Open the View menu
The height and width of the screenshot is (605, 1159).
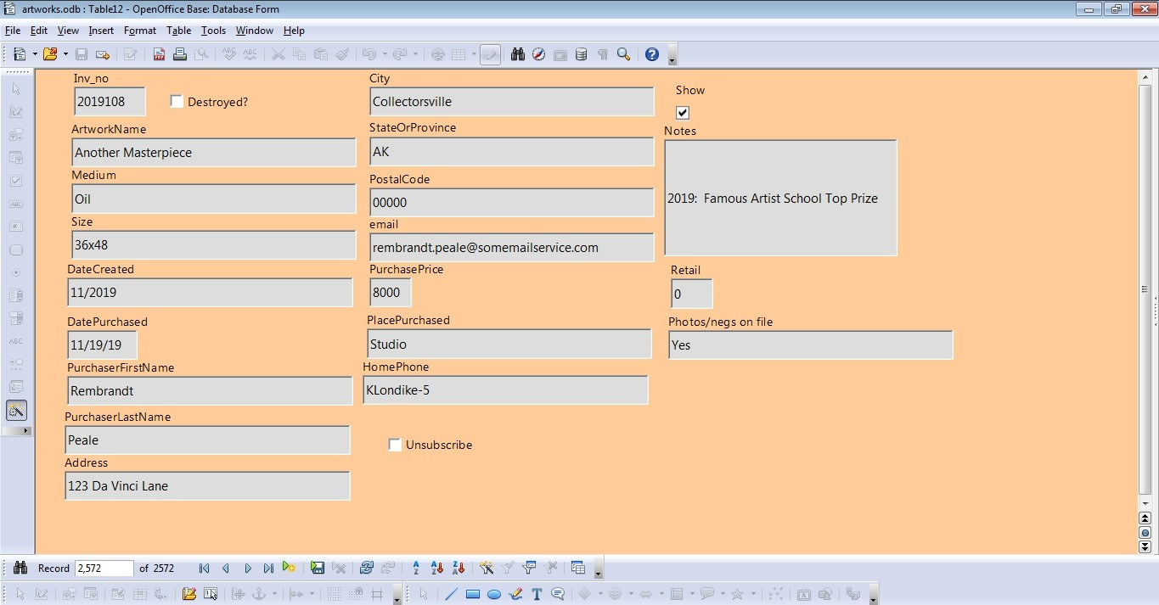[x=68, y=31]
